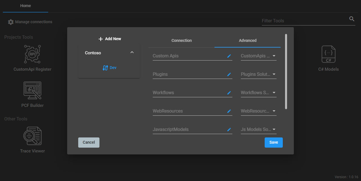Collapse the Contoso connection group

pos(132,53)
